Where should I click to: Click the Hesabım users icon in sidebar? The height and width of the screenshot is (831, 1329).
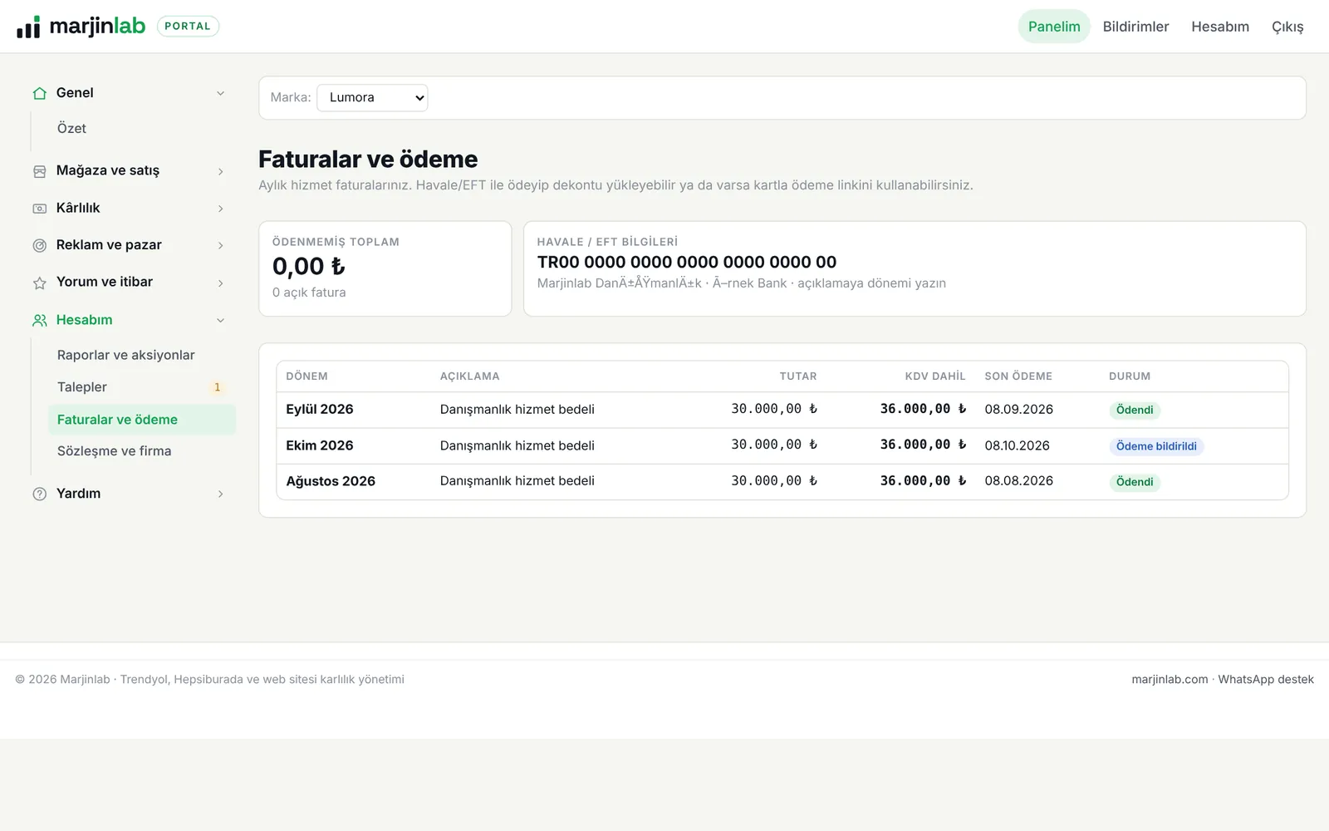[x=39, y=320]
